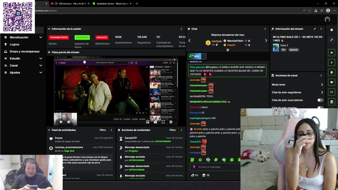Open moderator actions Filtro dropdown
The width and height of the screenshot is (338, 190).
[172, 130]
